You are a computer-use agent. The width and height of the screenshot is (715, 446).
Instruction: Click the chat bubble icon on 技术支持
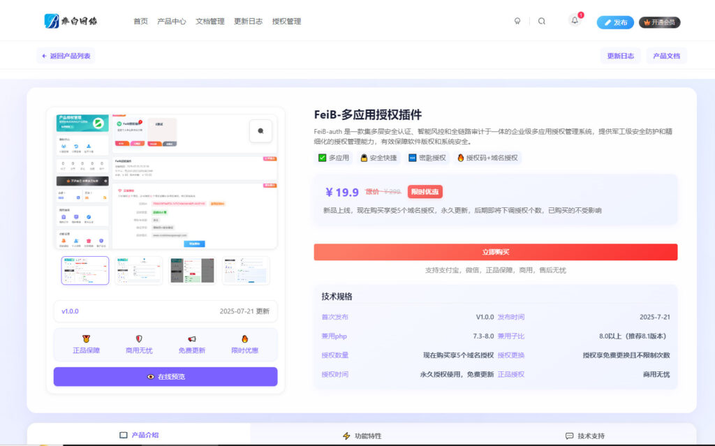click(x=569, y=436)
